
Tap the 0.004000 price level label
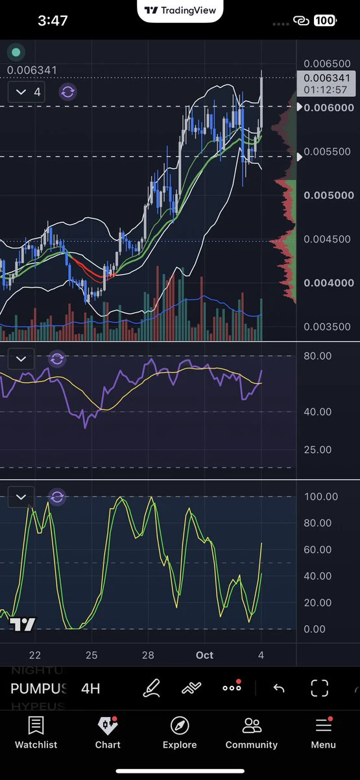coord(329,283)
